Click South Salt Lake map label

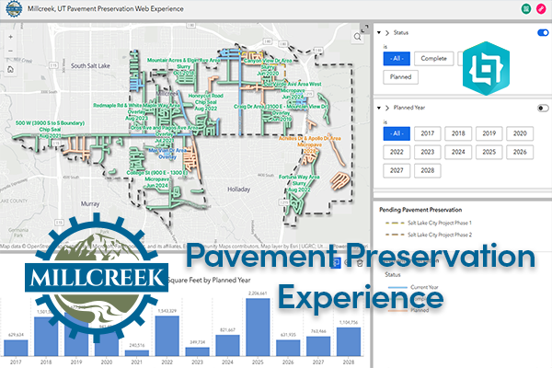pos(90,66)
